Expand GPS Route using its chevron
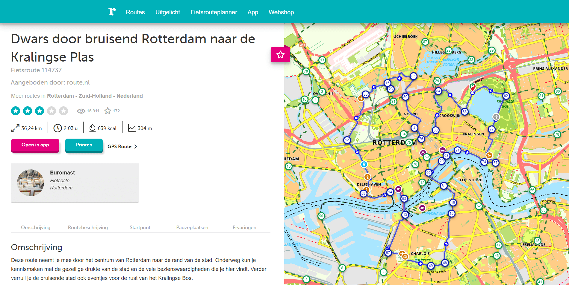 click(135, 146)
